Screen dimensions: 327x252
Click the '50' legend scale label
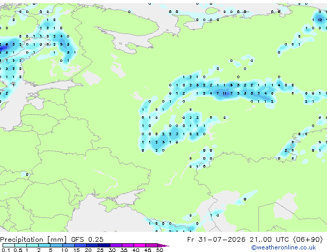(x=159, y=250)
